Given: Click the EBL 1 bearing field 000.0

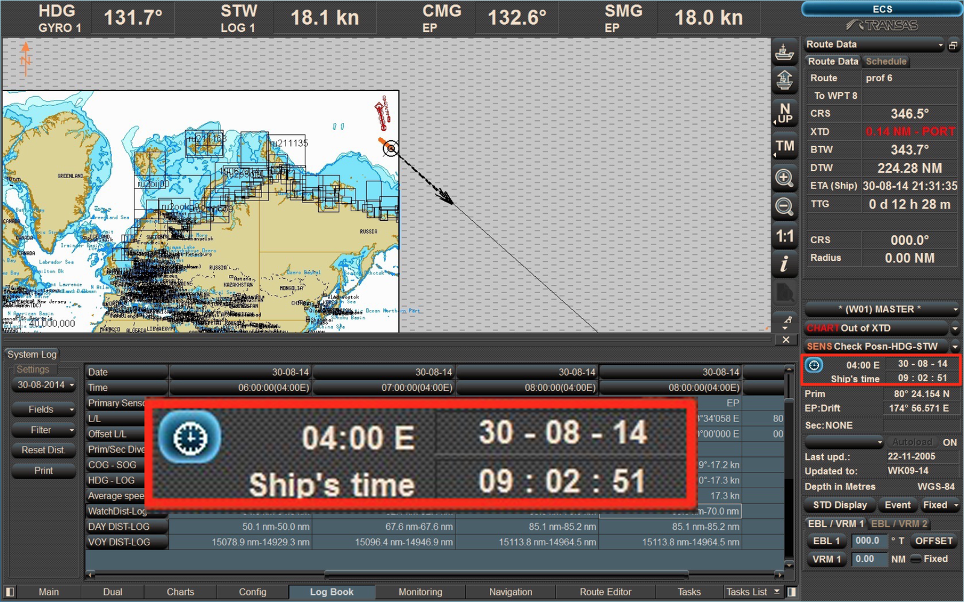Looking at the screenshot, I should click(x=869, y=541).
